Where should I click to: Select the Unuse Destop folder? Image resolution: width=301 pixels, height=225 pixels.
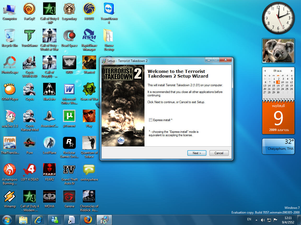point(109,40)
